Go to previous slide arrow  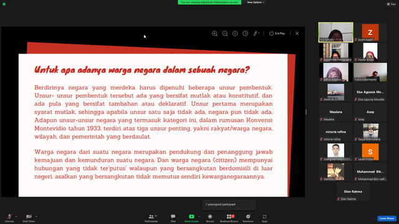coord(235,34)
